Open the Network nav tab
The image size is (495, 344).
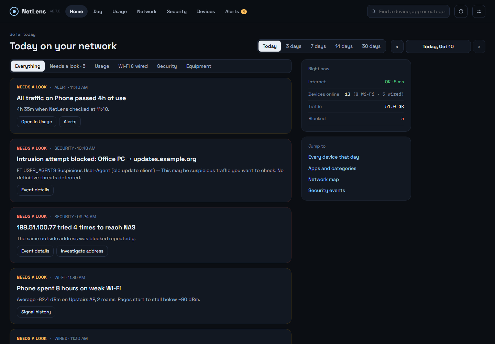point(147,11)
